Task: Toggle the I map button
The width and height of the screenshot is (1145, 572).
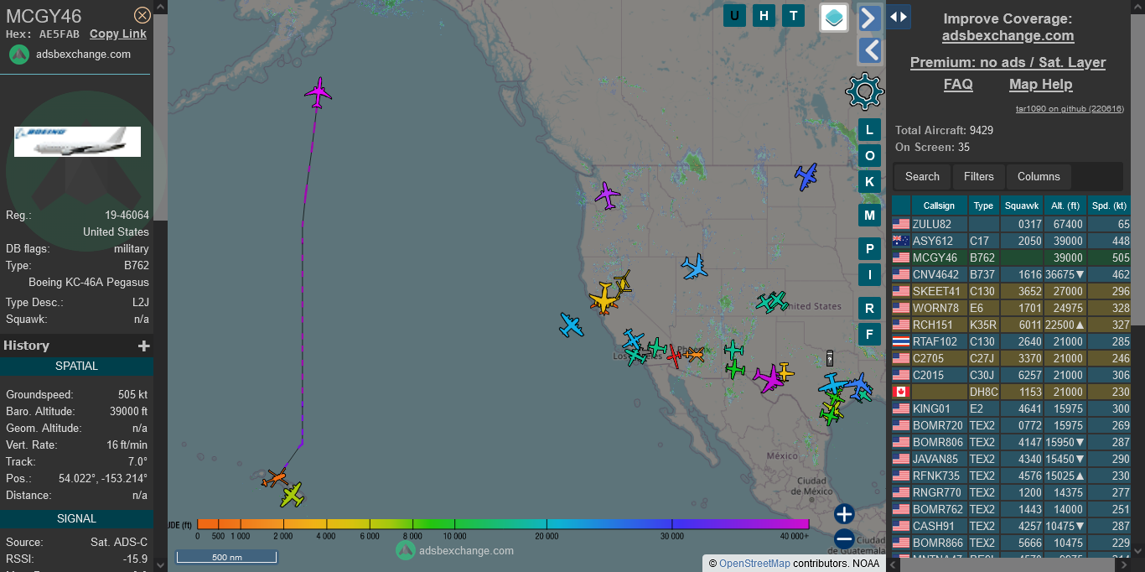Action: tap(869, 274)
